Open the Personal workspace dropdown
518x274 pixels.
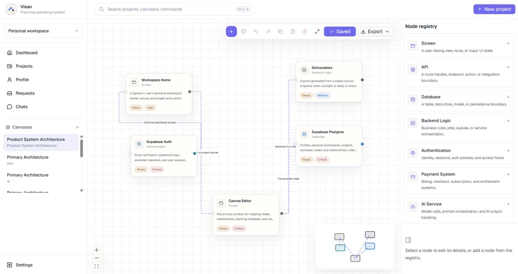(x=44, y=31)
